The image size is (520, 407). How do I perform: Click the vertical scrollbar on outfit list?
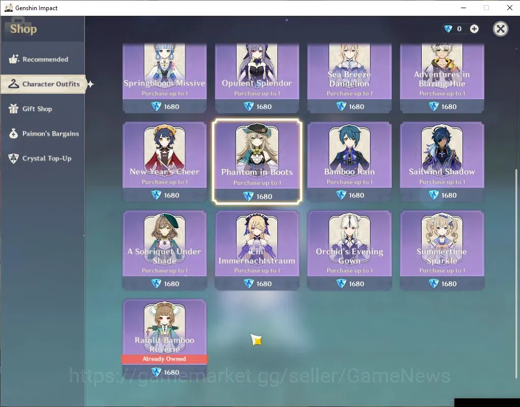[516, 273]
